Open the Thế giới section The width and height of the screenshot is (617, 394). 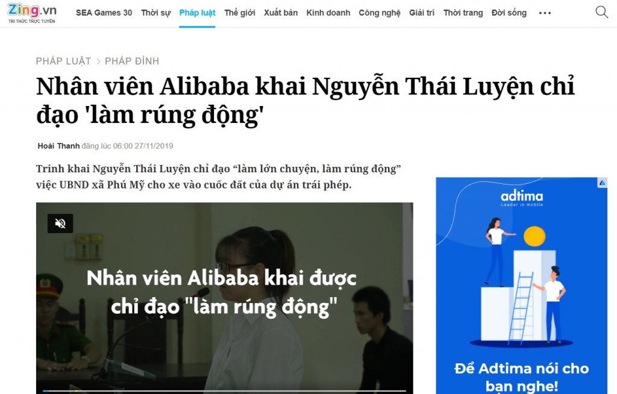pyautogui.click(x=240, y=13)
